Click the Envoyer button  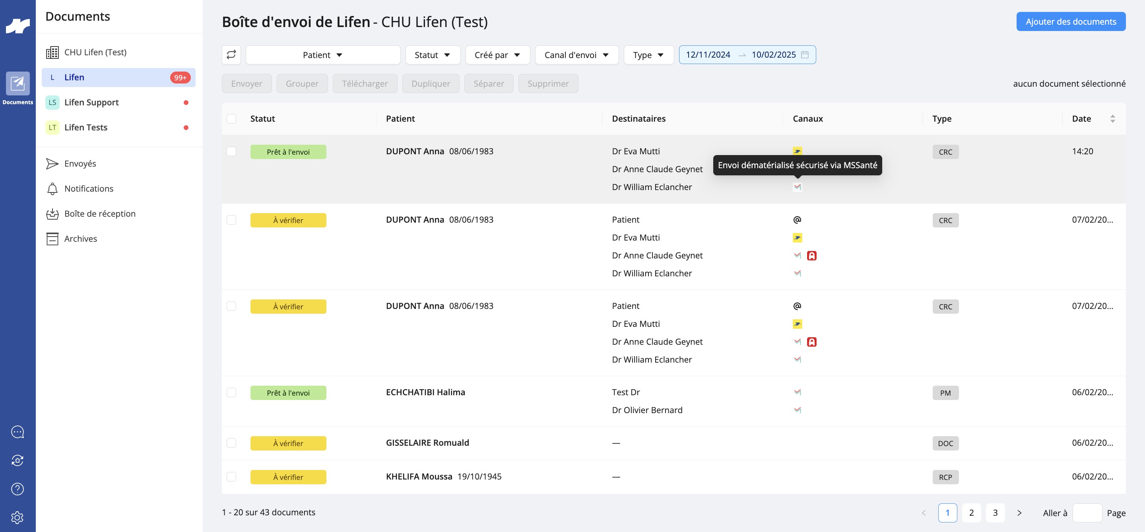pos(246,83)
